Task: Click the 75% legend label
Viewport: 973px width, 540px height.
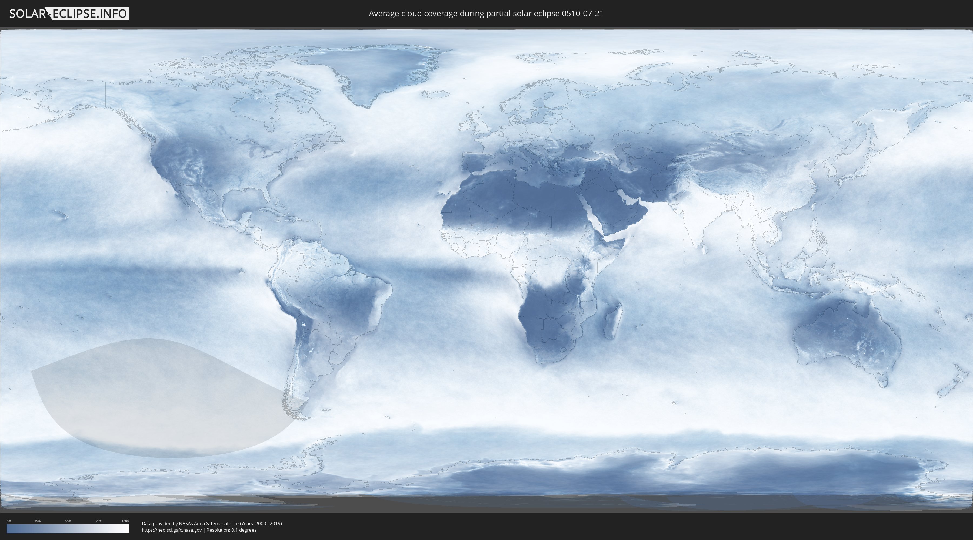Action: (x=99, y=521)
